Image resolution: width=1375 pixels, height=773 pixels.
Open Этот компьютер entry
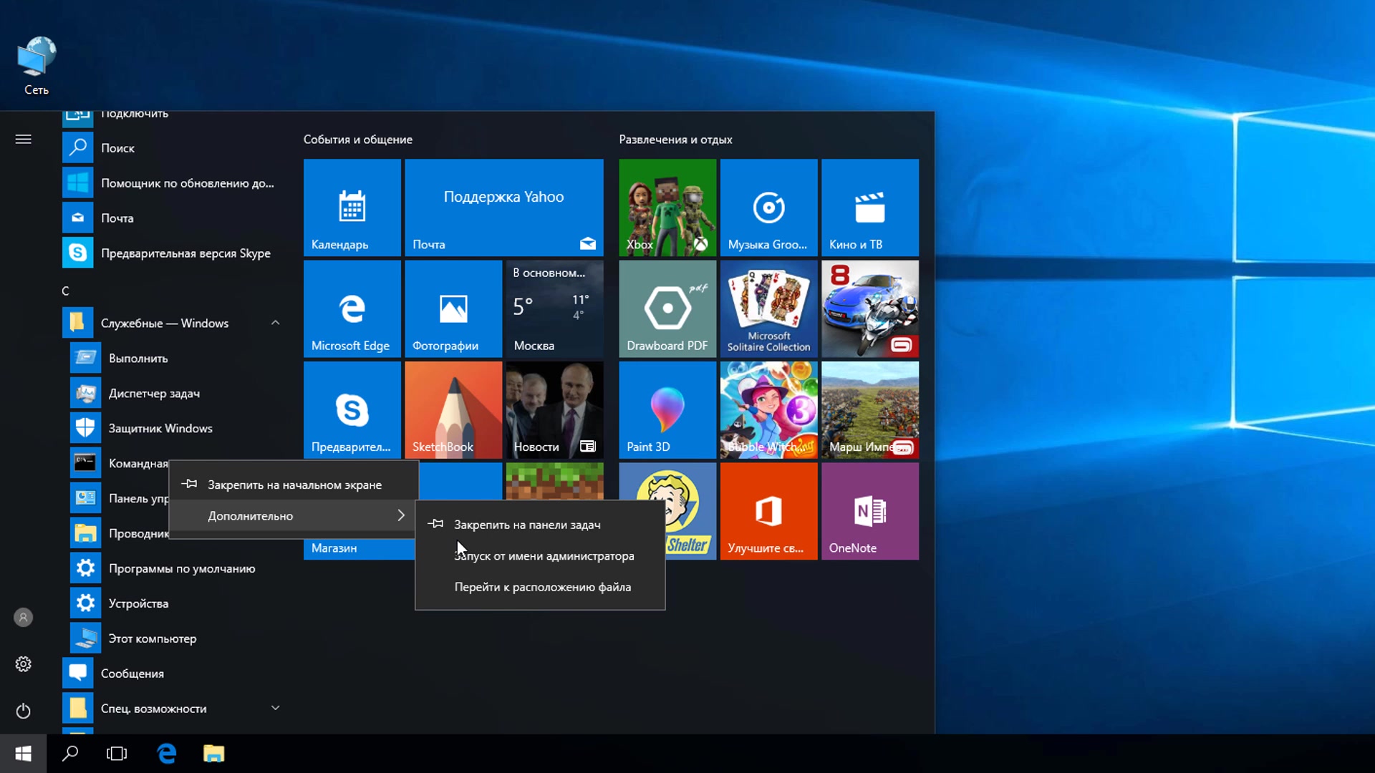coord(176,638)
